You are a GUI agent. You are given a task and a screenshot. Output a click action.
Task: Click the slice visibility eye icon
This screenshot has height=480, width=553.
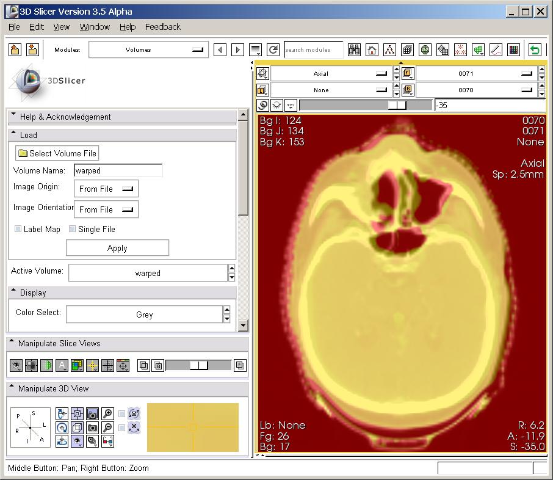tap(16, 366)
